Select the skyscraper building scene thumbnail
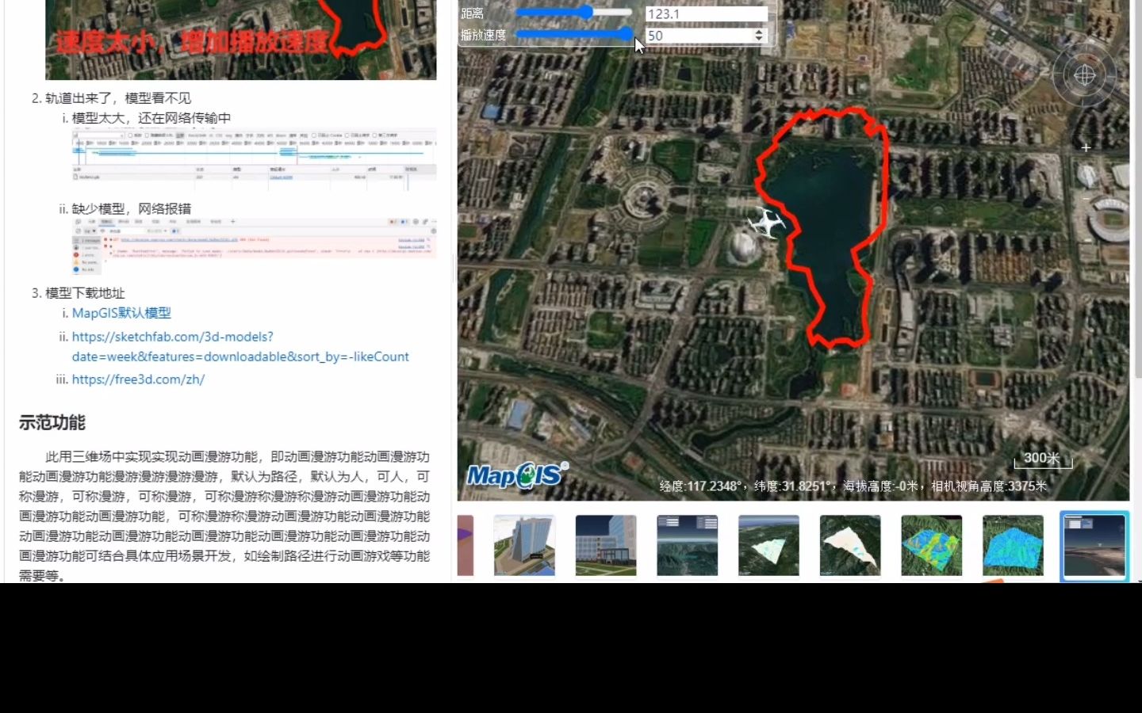The width and height of the screenshot is (1142, 713). (x=523, y=545)
